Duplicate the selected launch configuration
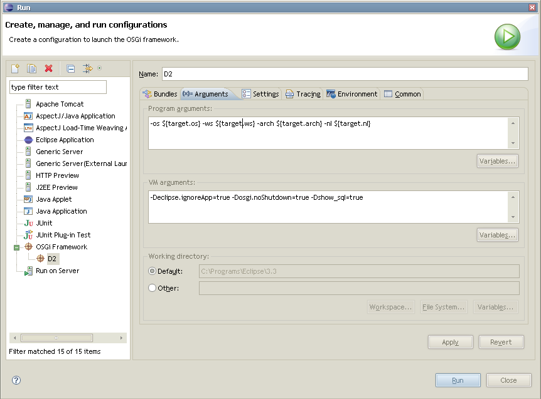541x399 pixels. point(32,68)
